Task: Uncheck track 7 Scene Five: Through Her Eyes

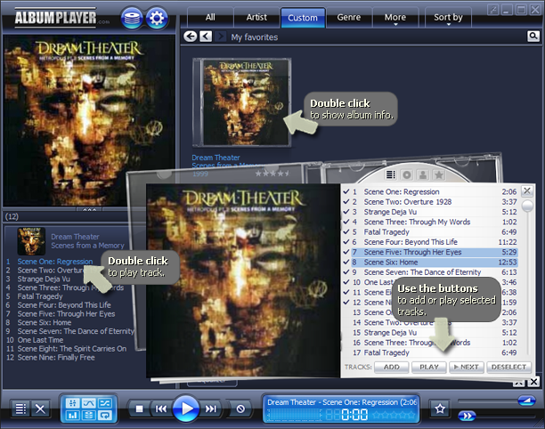Action: pyautogui.click(x=346, y=252)
